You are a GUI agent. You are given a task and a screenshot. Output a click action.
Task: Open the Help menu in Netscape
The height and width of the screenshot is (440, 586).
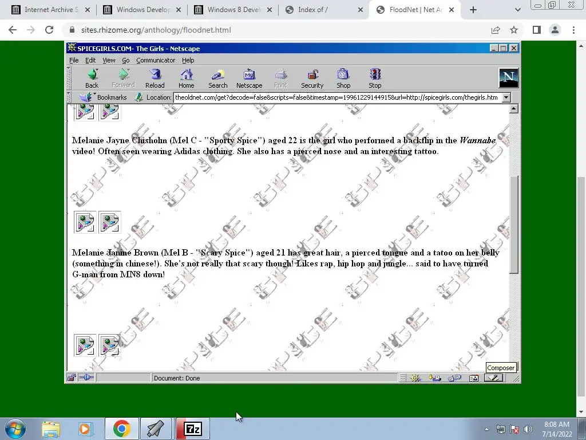coord(188,60)
